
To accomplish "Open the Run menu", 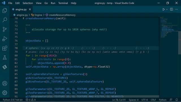I will [x=53, y=3].
